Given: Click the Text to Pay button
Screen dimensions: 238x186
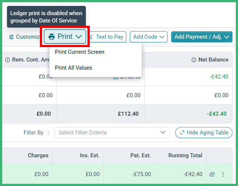Looking at the screenshot, I should coord(107,37).
